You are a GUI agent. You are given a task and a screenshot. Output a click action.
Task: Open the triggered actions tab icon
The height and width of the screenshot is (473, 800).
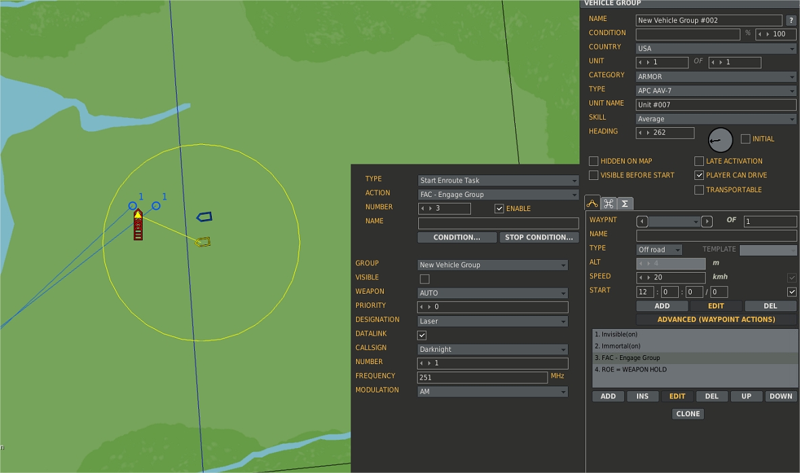click(x=608, y=204)
